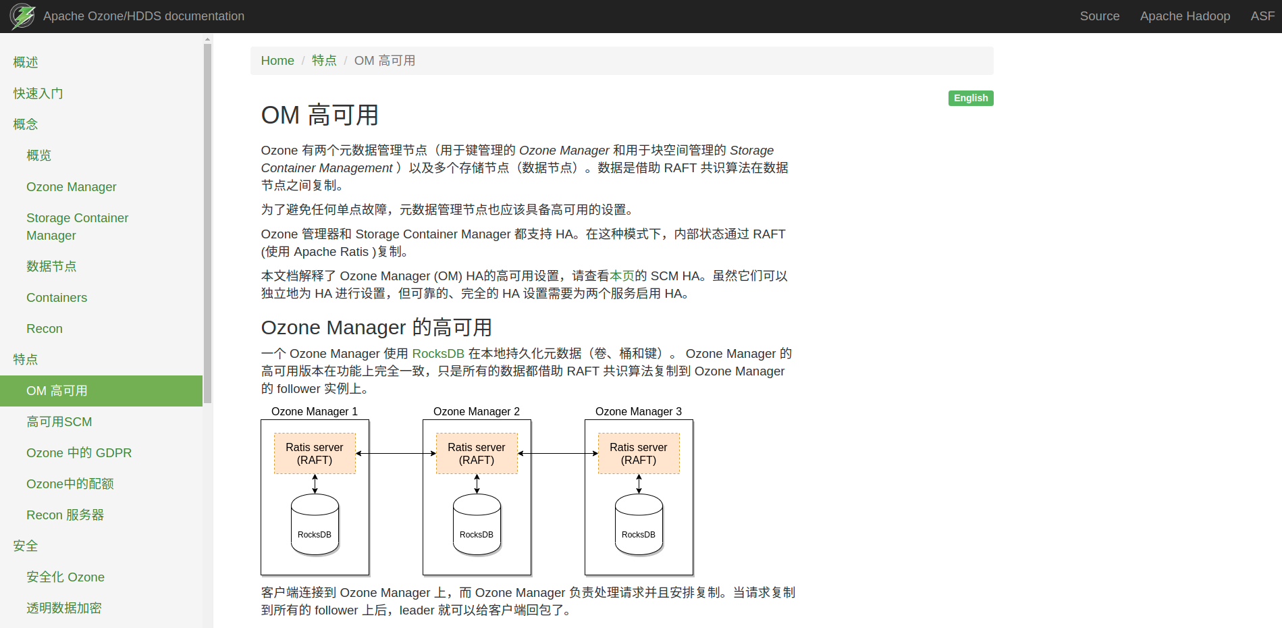Click sidebar scrollbar up arrow
Screen dimensions: 1282x628
(x=208, y=39)
